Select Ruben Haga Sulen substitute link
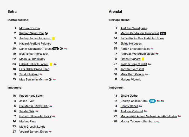Image resolution: width=189 pixels, height=137 pixels. pyautogui.click(x=31, y=96)
